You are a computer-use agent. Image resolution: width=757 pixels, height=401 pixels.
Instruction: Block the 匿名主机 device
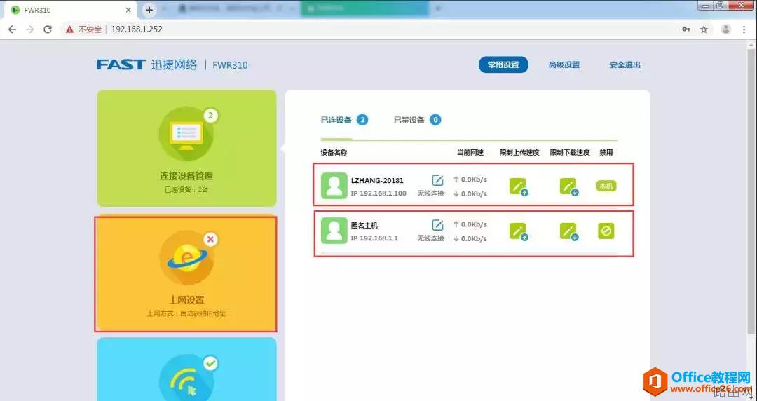click(606, 231)
